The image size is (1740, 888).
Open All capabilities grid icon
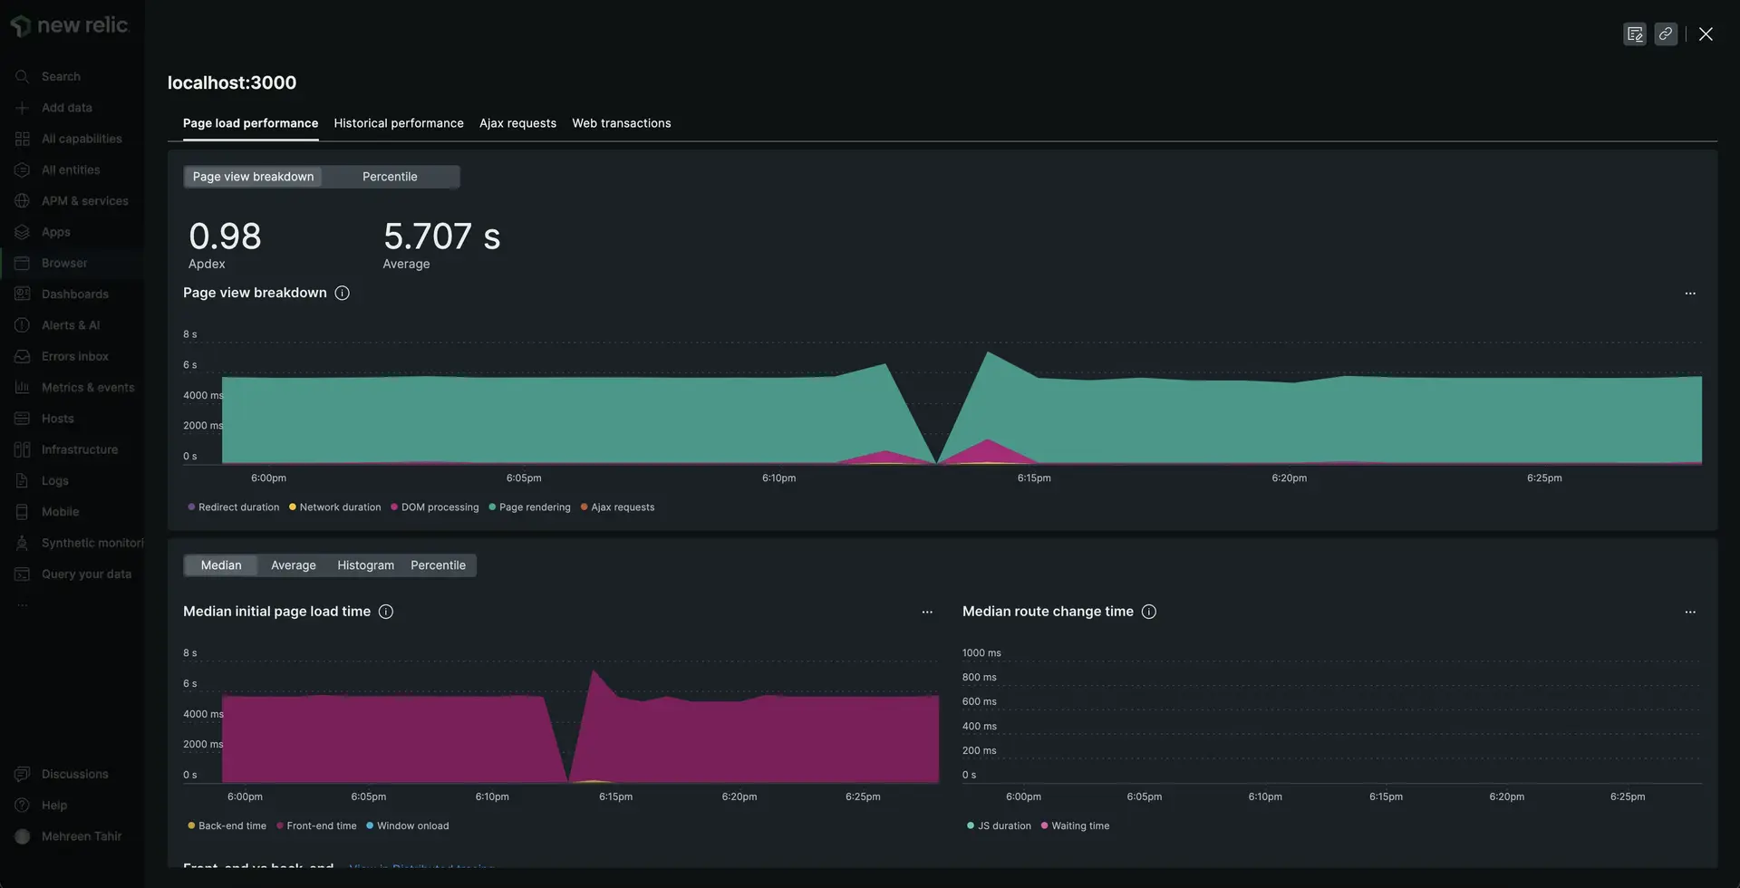23,139
